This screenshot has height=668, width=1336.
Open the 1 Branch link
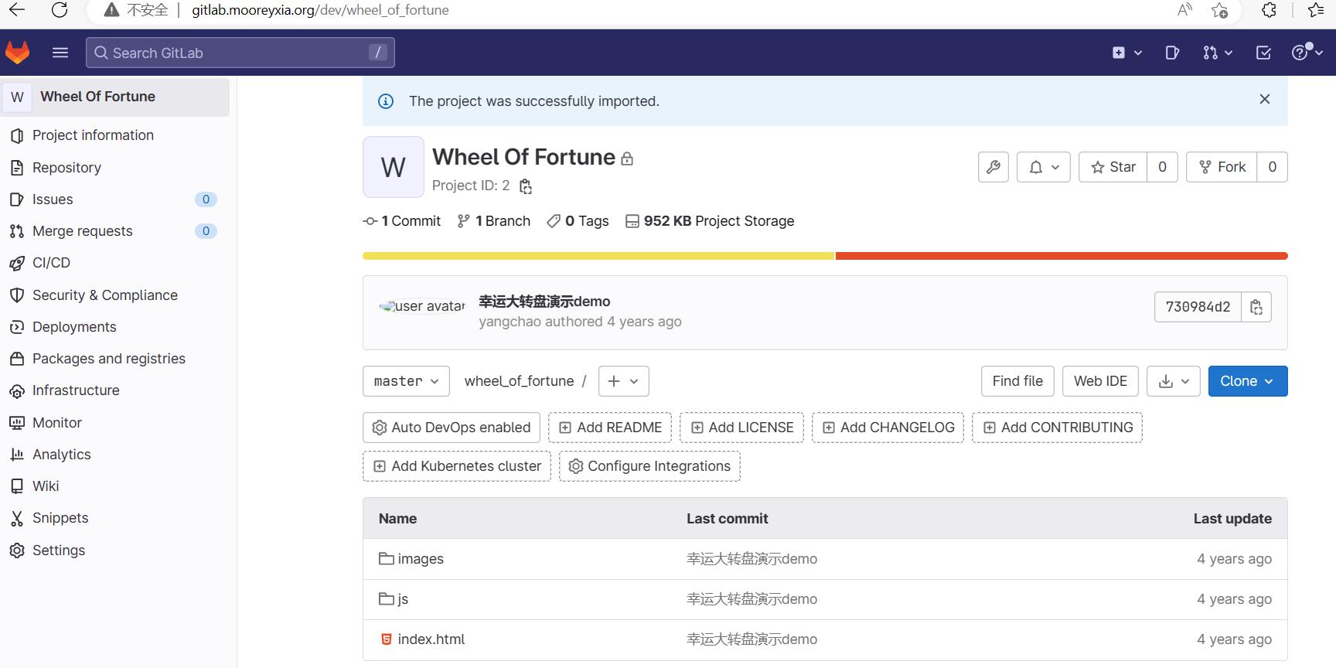point(494,221)
